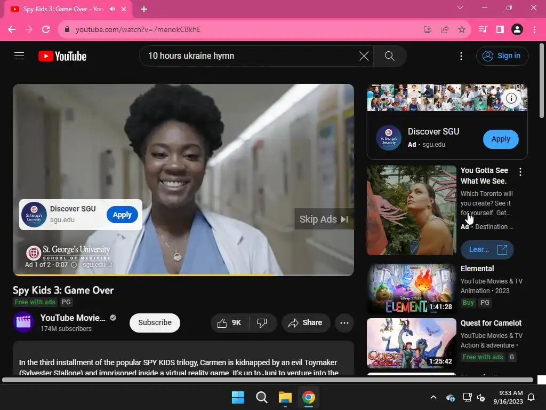This screenshot has width=546, height=410.
Task: Toggle Chrome side panel
Action: click(x=500, y=29)
